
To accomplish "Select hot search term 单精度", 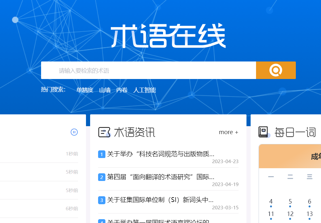I will 85,90.
